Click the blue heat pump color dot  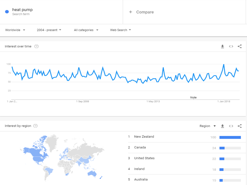coord(7,12)
